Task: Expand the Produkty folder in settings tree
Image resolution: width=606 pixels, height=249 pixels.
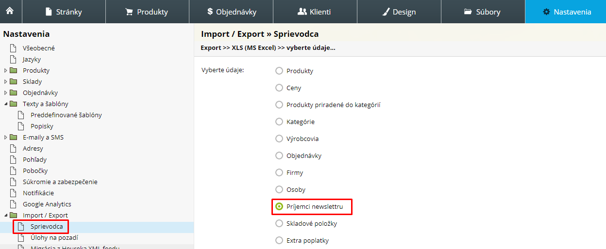Action: [x=5, y=70]
